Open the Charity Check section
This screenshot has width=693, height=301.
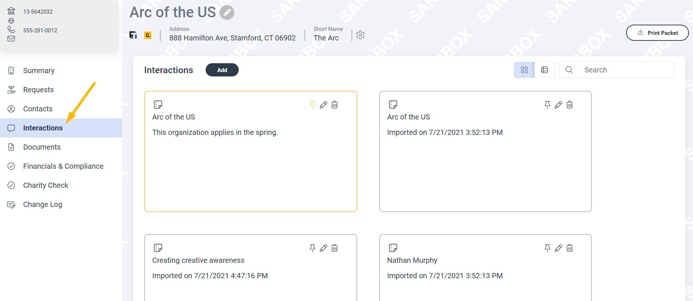click(x=61, y=185)
